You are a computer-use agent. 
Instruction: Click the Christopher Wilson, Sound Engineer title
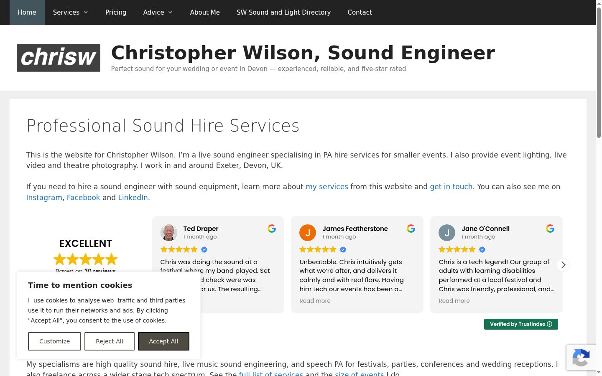point(303,53)
